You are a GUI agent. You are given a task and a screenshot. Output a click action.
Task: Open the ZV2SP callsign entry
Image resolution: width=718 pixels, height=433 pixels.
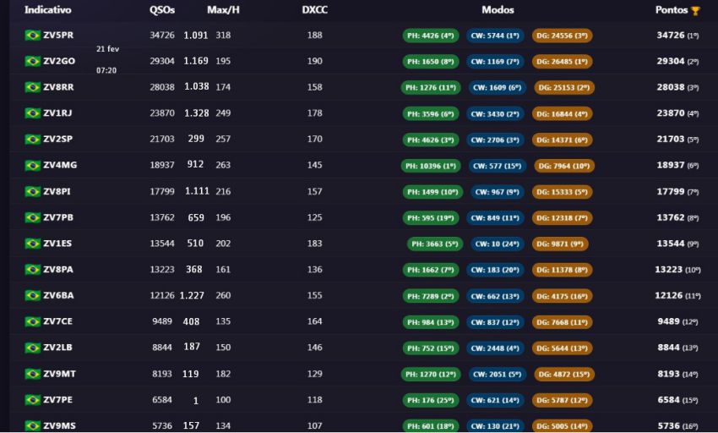click(x=57, y=140)
